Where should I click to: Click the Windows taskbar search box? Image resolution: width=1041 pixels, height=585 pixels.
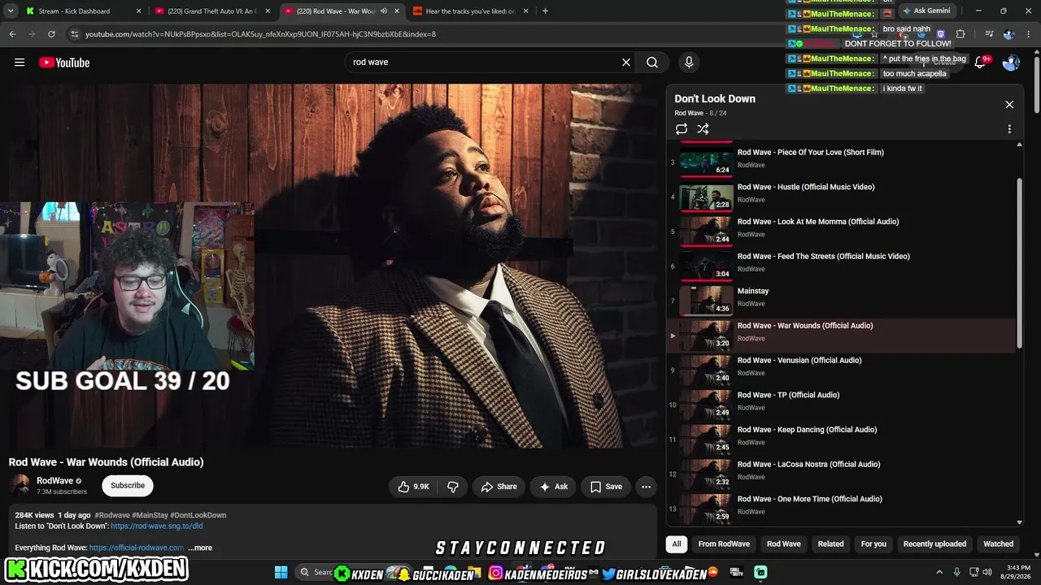click(316, 572)
